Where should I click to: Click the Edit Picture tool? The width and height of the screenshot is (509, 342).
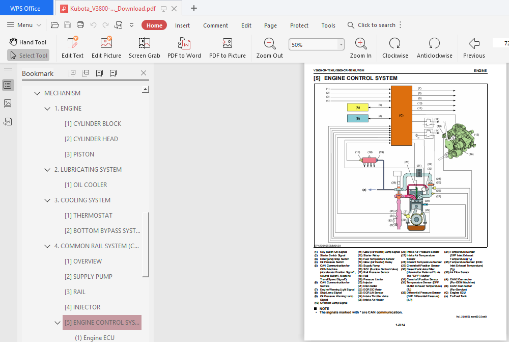(x=106, y=47)
